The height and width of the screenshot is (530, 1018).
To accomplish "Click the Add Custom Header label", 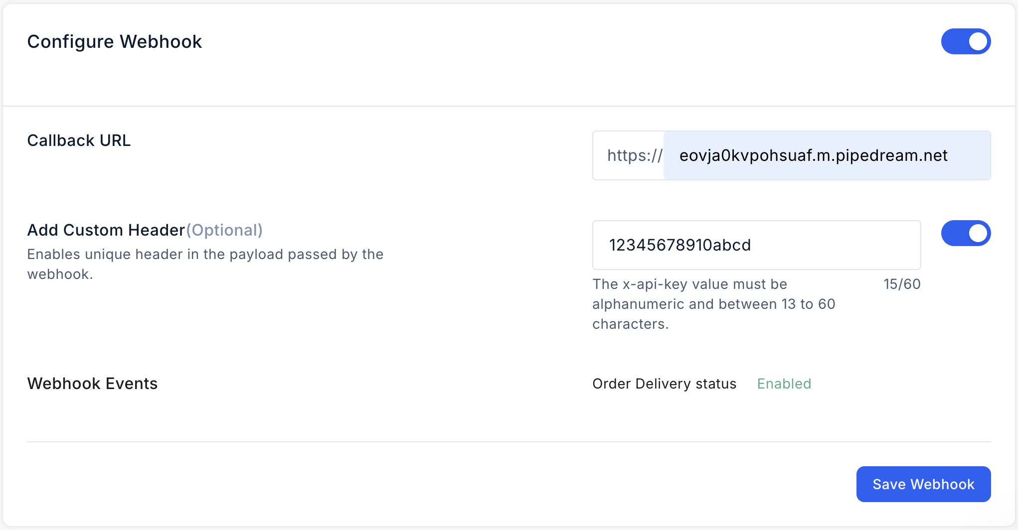I will tap(106, 230).
